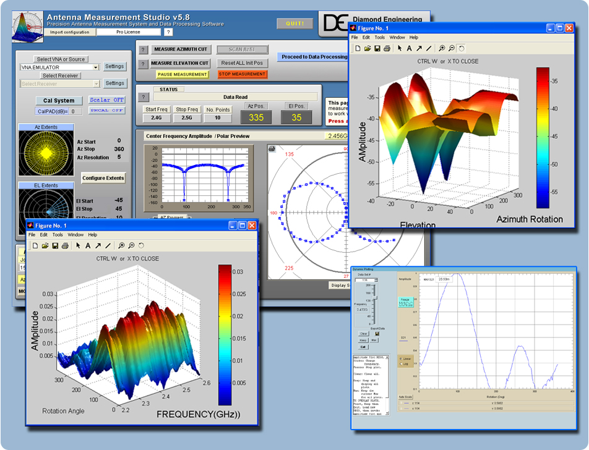This screenshot has height=450, width=589.
Task: Click the Auto Scale button in Dynamic Plotting
Action: [405, 396]
